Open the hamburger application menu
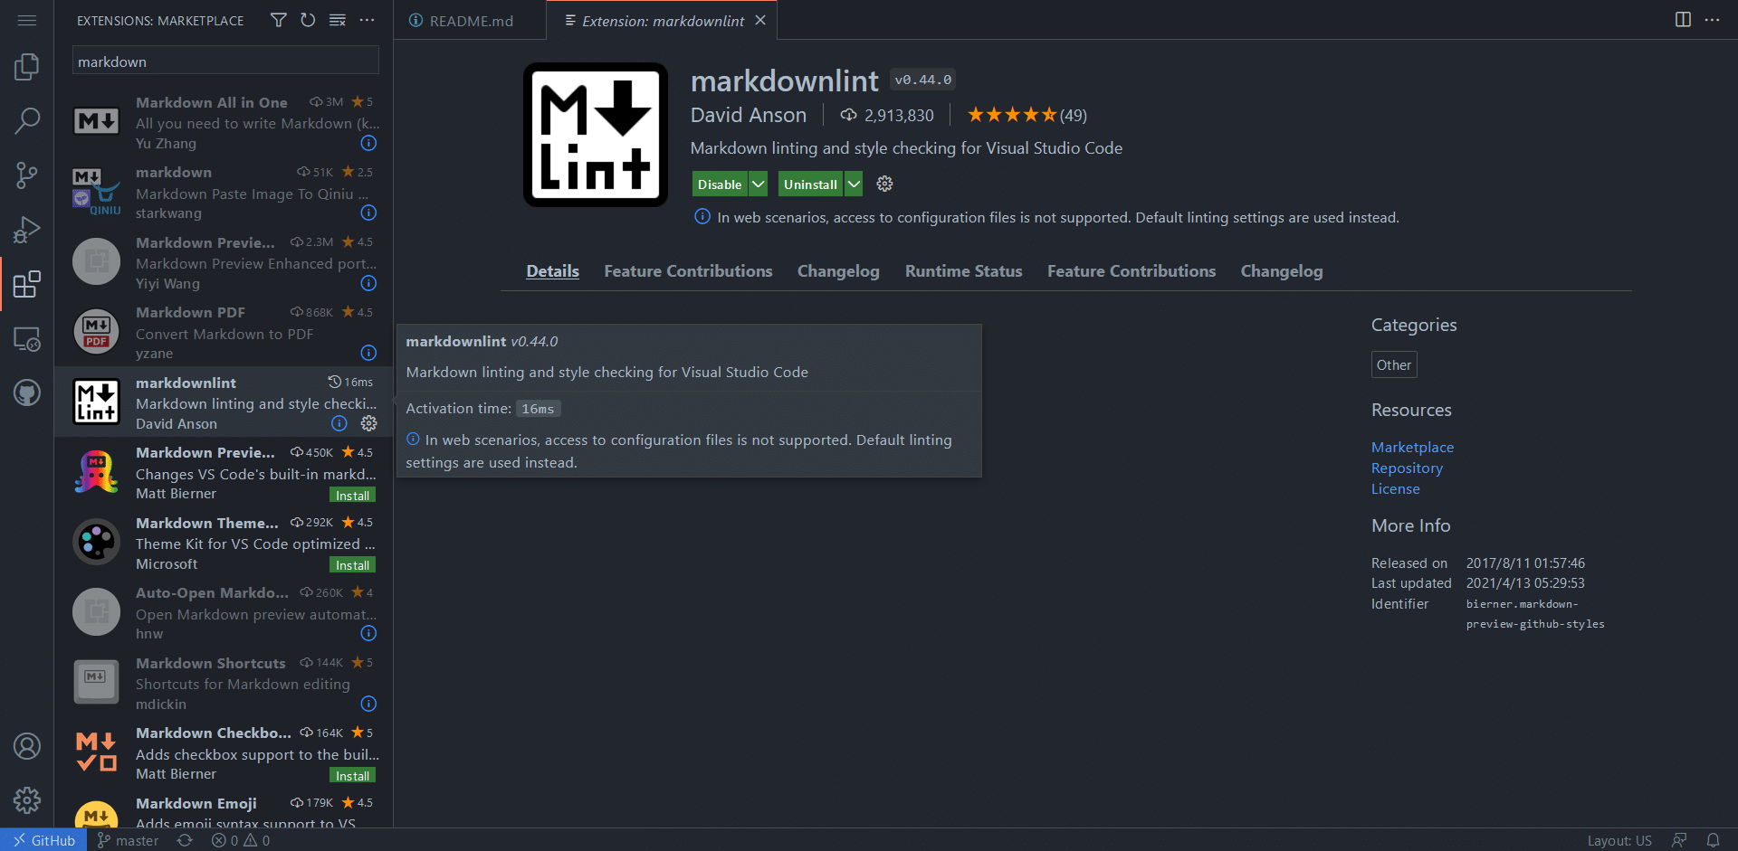The image size is (1738, 851). [27, 20]
